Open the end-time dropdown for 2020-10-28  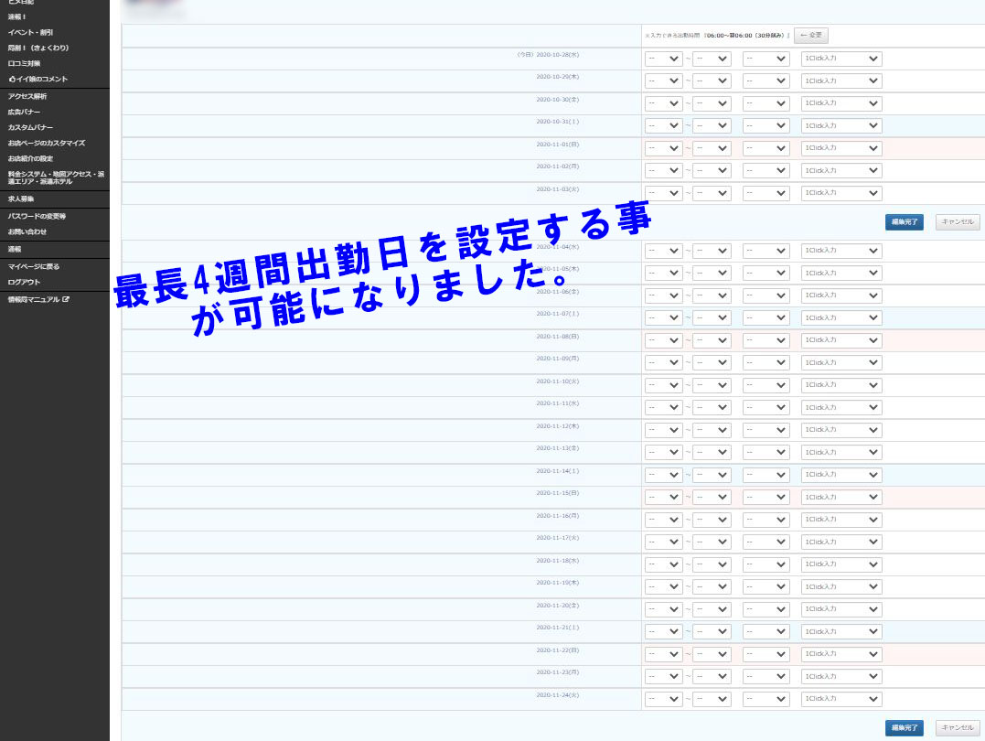[x=712, y=59]
